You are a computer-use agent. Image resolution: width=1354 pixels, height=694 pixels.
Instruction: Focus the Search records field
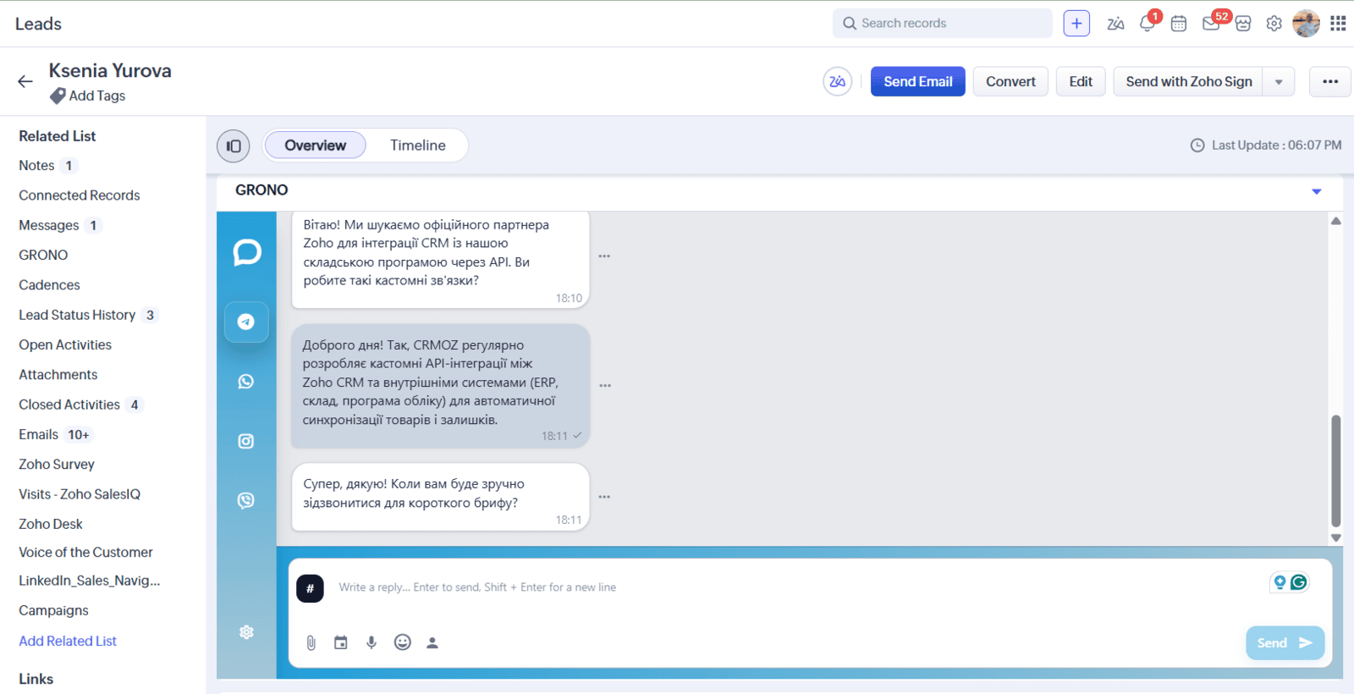pyautogui.click(x=942, y=24)
